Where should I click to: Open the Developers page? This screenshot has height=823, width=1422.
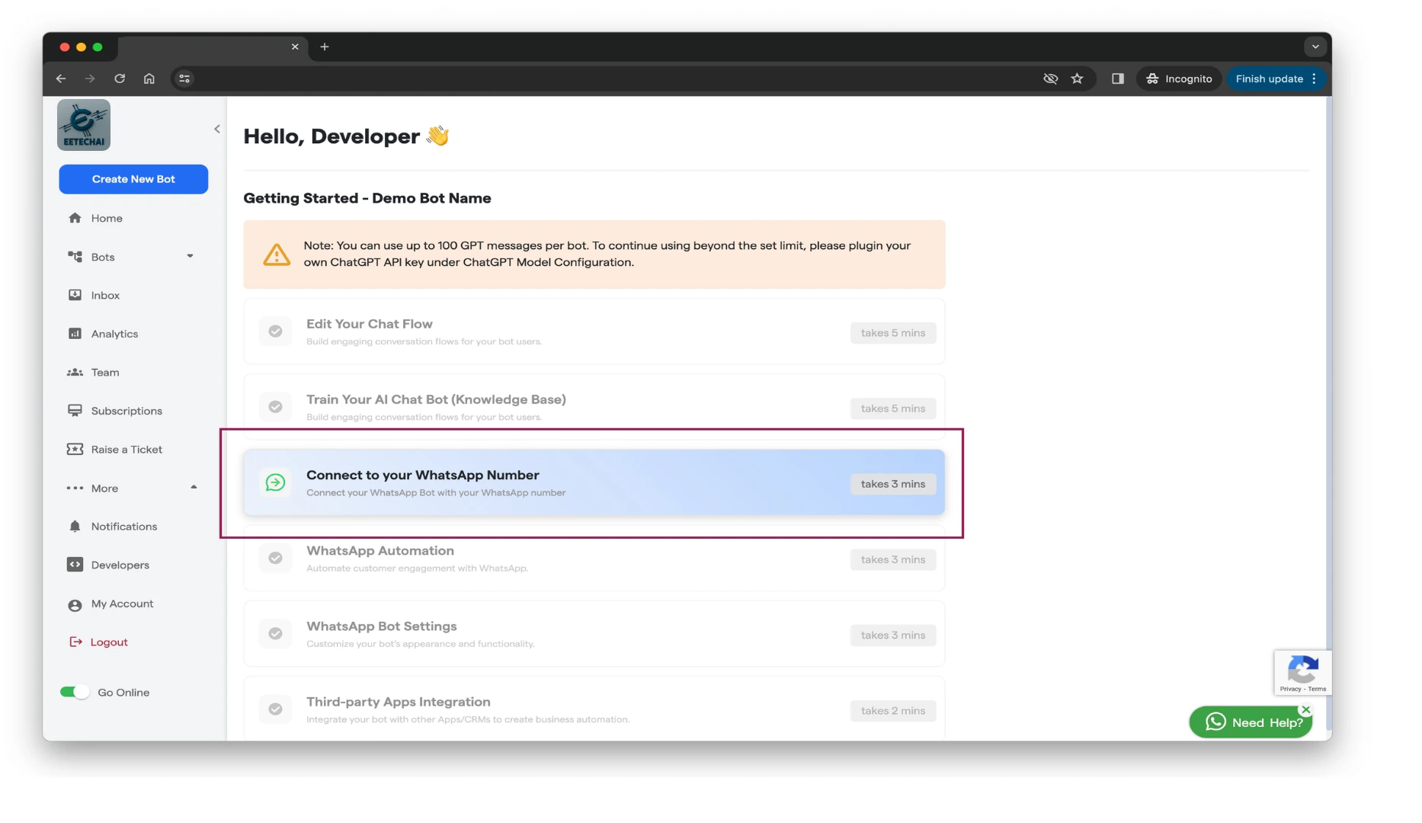[120, 565]
